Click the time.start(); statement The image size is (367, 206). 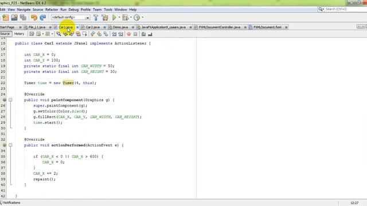click(48, 122)
